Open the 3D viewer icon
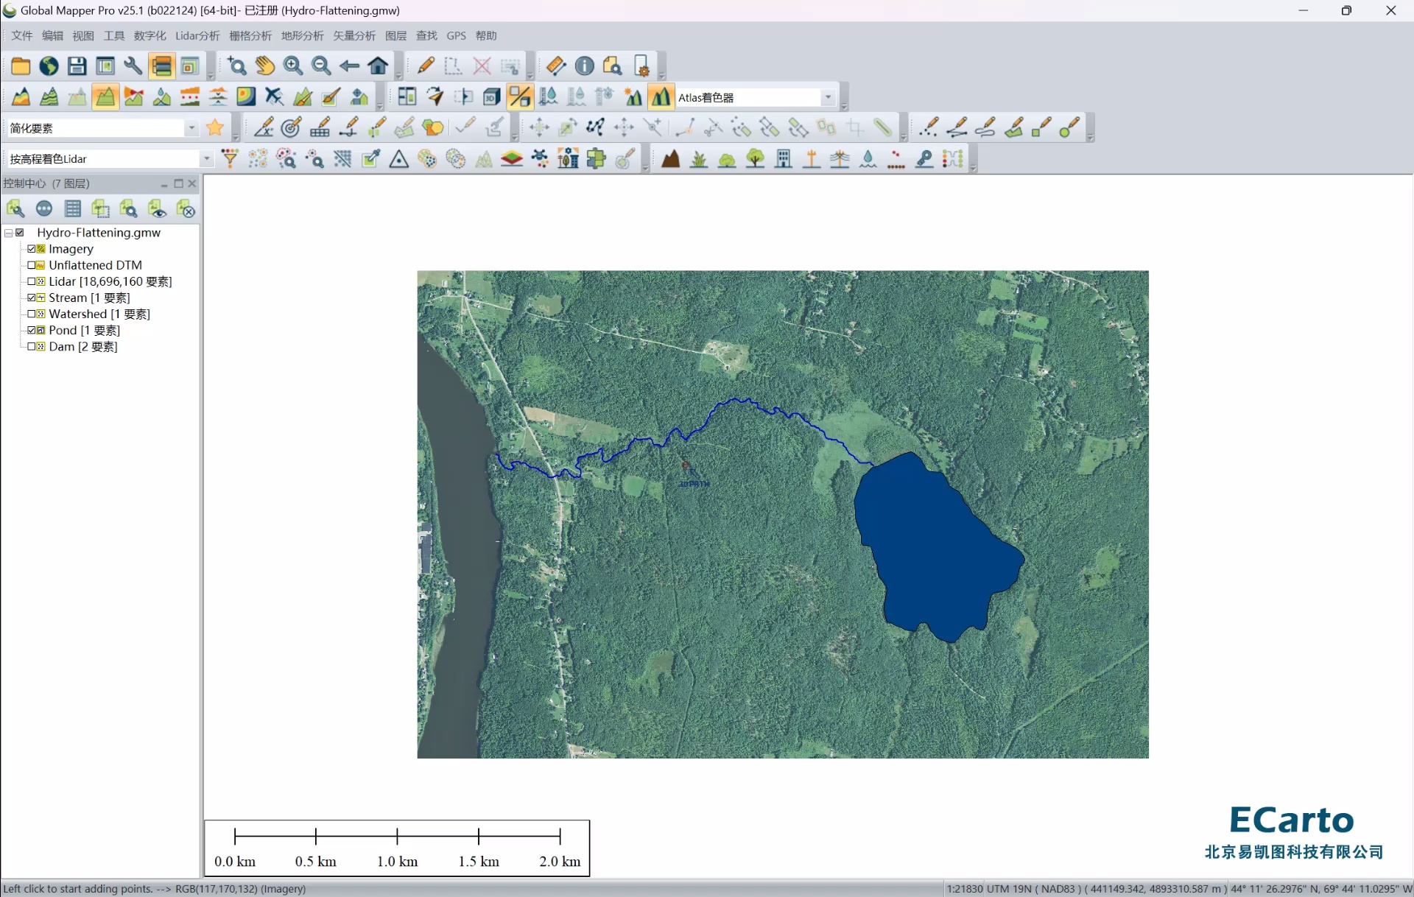The image size is (1414, 897). pos(491,97)
